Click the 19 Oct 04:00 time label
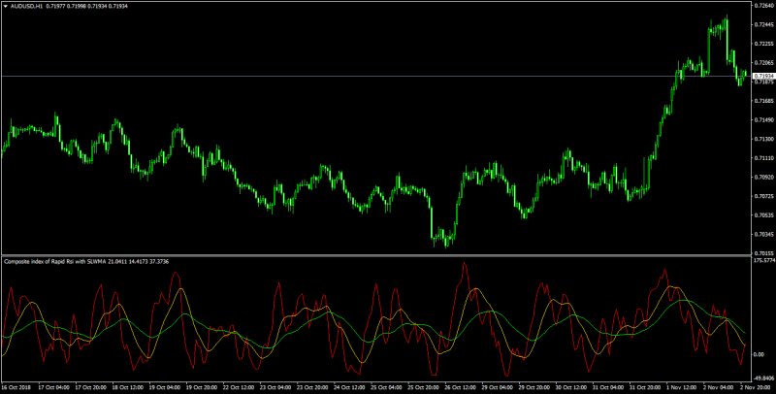The width and height of the screenshot is (776, 394). tap(166, 387)
